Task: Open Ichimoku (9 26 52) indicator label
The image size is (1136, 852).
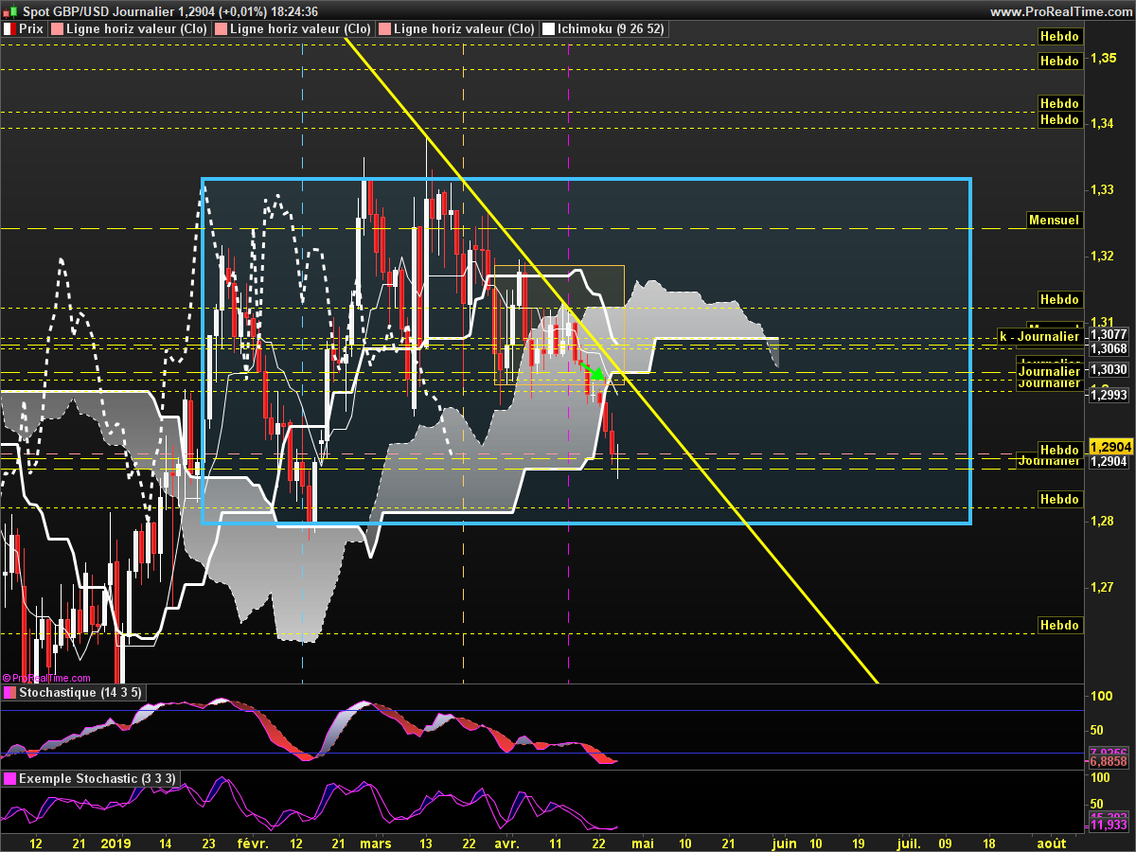Action: coord(612,29)
